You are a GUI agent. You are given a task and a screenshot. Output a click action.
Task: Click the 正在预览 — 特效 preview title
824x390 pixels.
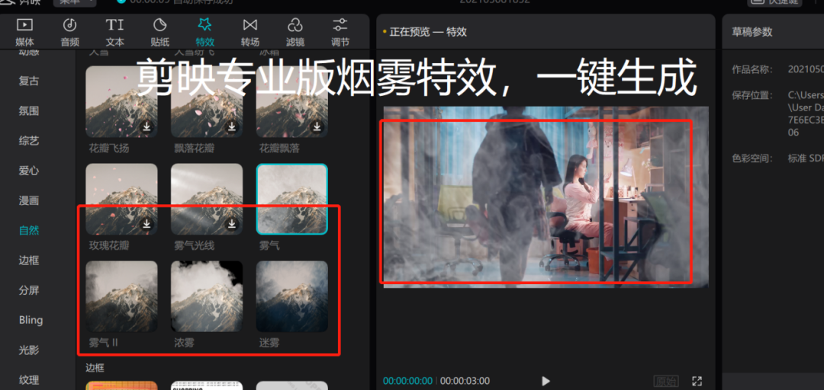(x=428, y=32)
